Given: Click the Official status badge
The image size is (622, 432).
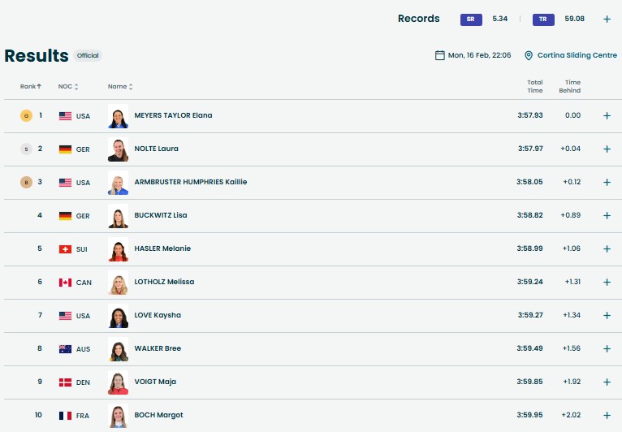Looking at the screenshot, I should pos(88,56).
